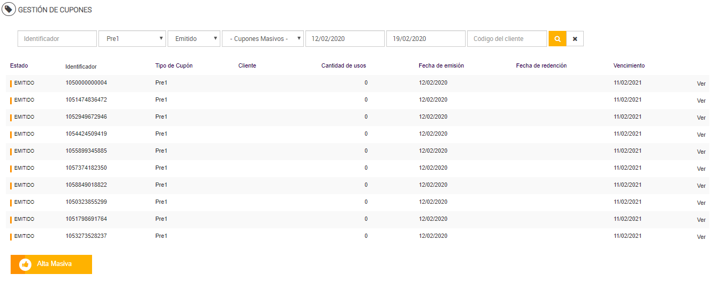
Task: Focus the Código del cliente field
Action: coord(507,39)
